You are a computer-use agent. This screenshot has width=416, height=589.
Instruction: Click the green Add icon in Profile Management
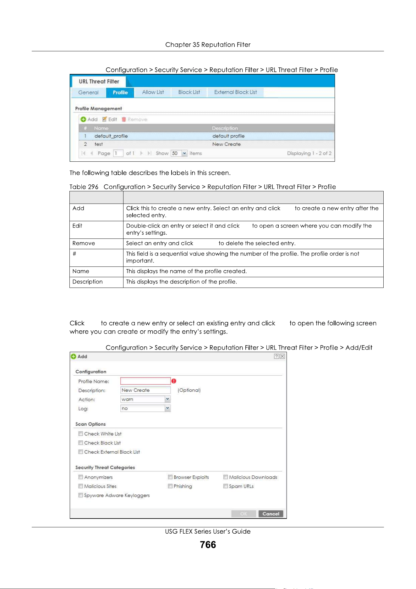[83, 120]
